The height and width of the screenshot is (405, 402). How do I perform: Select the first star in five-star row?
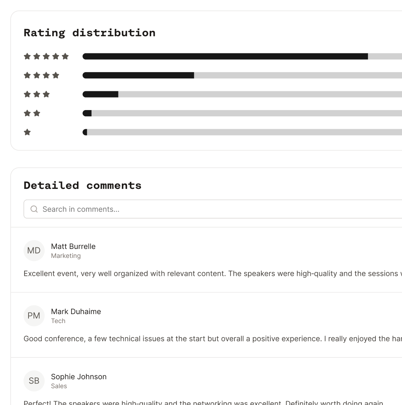pyautogui.click(x=27, y=56)
